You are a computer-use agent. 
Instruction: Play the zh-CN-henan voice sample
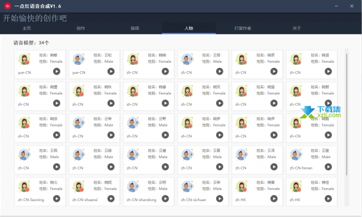point(328,167)
